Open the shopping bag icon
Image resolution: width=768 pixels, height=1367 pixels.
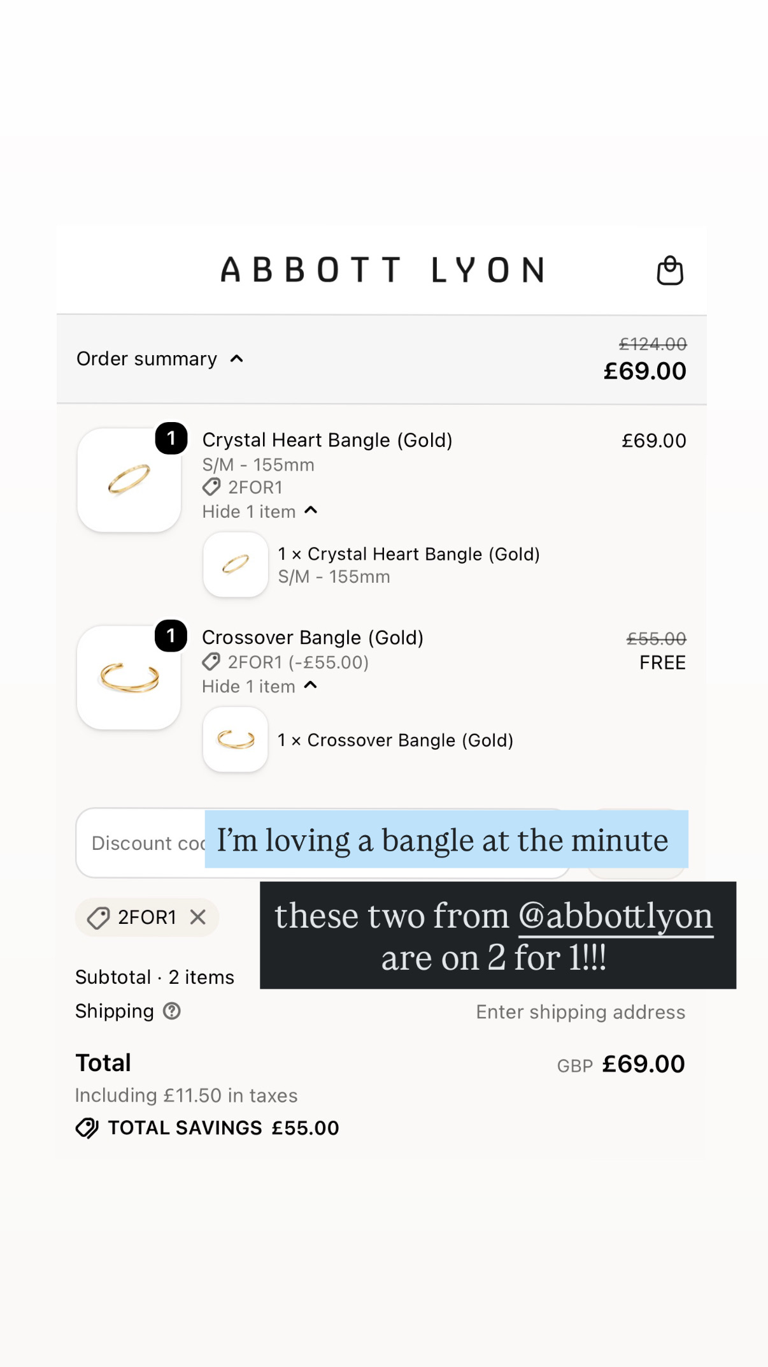[670, 270]
